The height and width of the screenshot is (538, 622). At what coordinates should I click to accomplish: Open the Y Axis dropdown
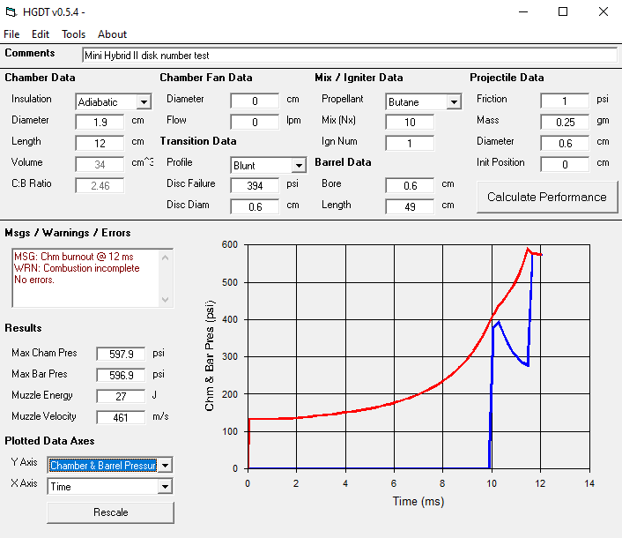[x=165, y=466]
